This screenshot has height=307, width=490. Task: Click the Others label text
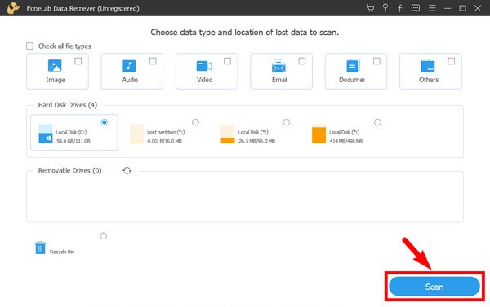pos(429,80)
